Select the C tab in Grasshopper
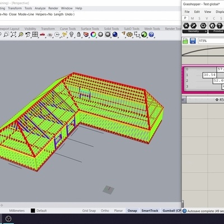The width and height of the screenshot is (224, 224). 214,18
